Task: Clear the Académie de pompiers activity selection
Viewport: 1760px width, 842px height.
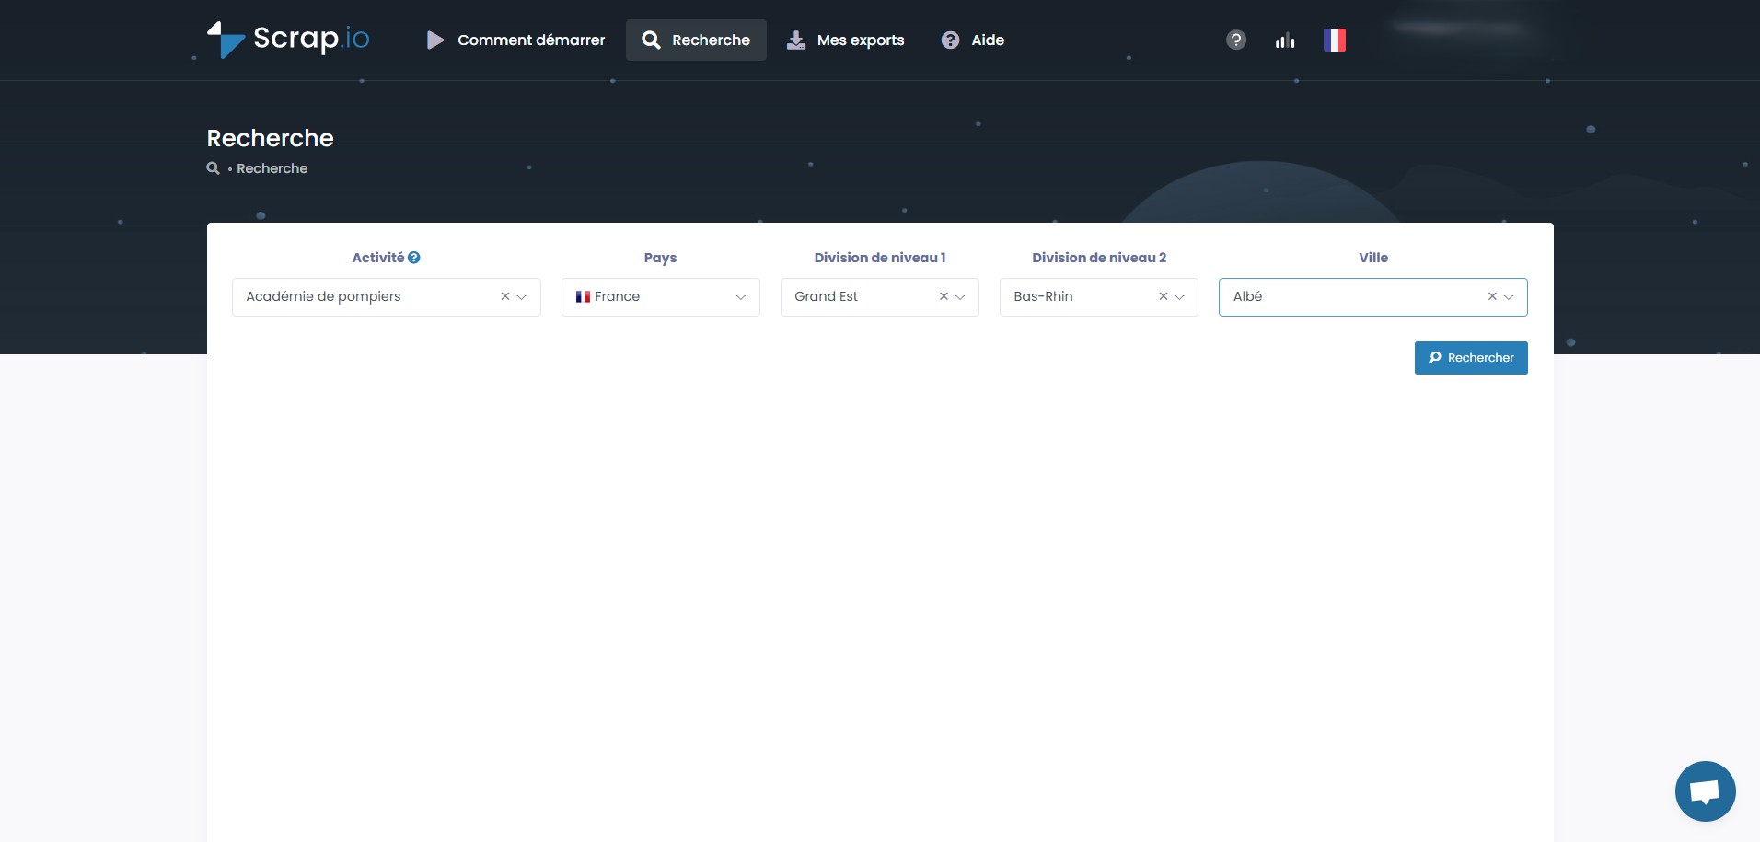Action: click(504, 296)
